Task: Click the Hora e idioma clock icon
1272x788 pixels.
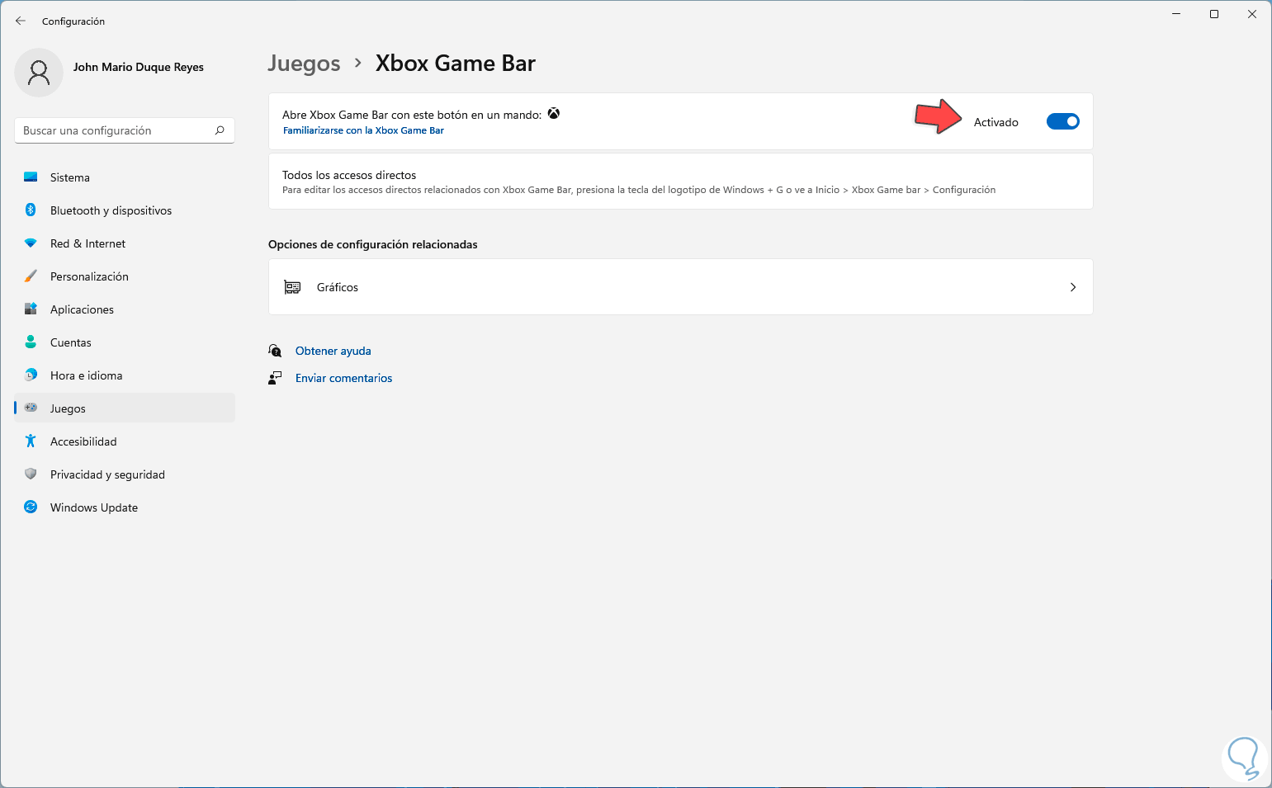Action: (x=31, y=375)
